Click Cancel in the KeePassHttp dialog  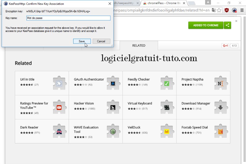101,41
